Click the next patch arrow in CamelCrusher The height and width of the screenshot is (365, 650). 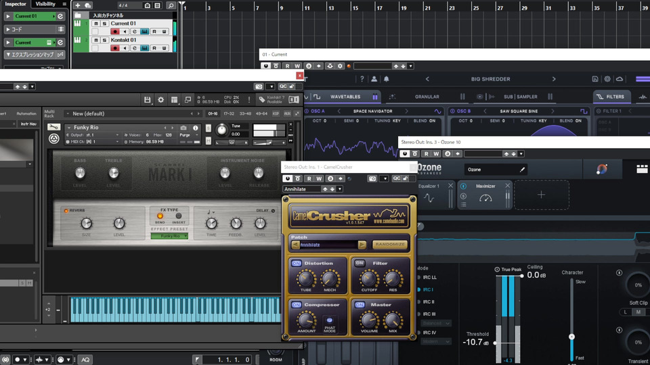click(x=362, y=245)
